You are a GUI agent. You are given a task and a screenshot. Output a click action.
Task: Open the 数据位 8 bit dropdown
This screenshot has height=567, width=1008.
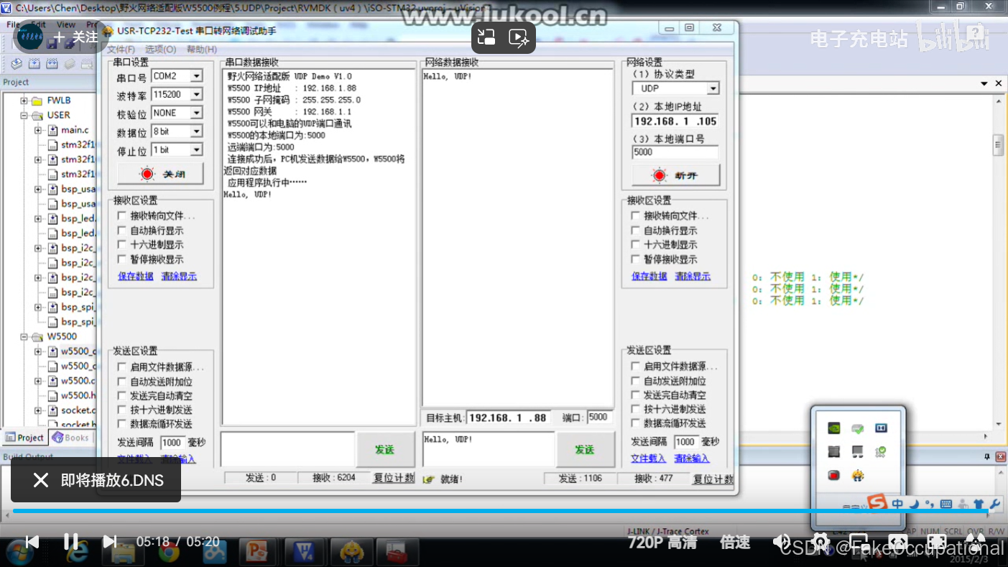196,132
